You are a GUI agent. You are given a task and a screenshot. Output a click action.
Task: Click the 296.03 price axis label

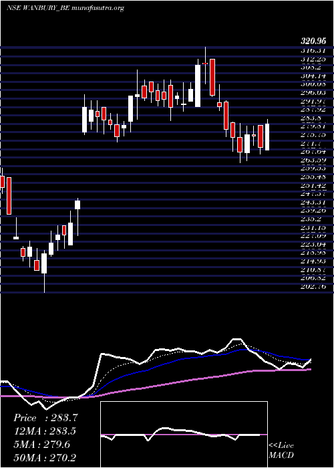(x=313, y=93)
